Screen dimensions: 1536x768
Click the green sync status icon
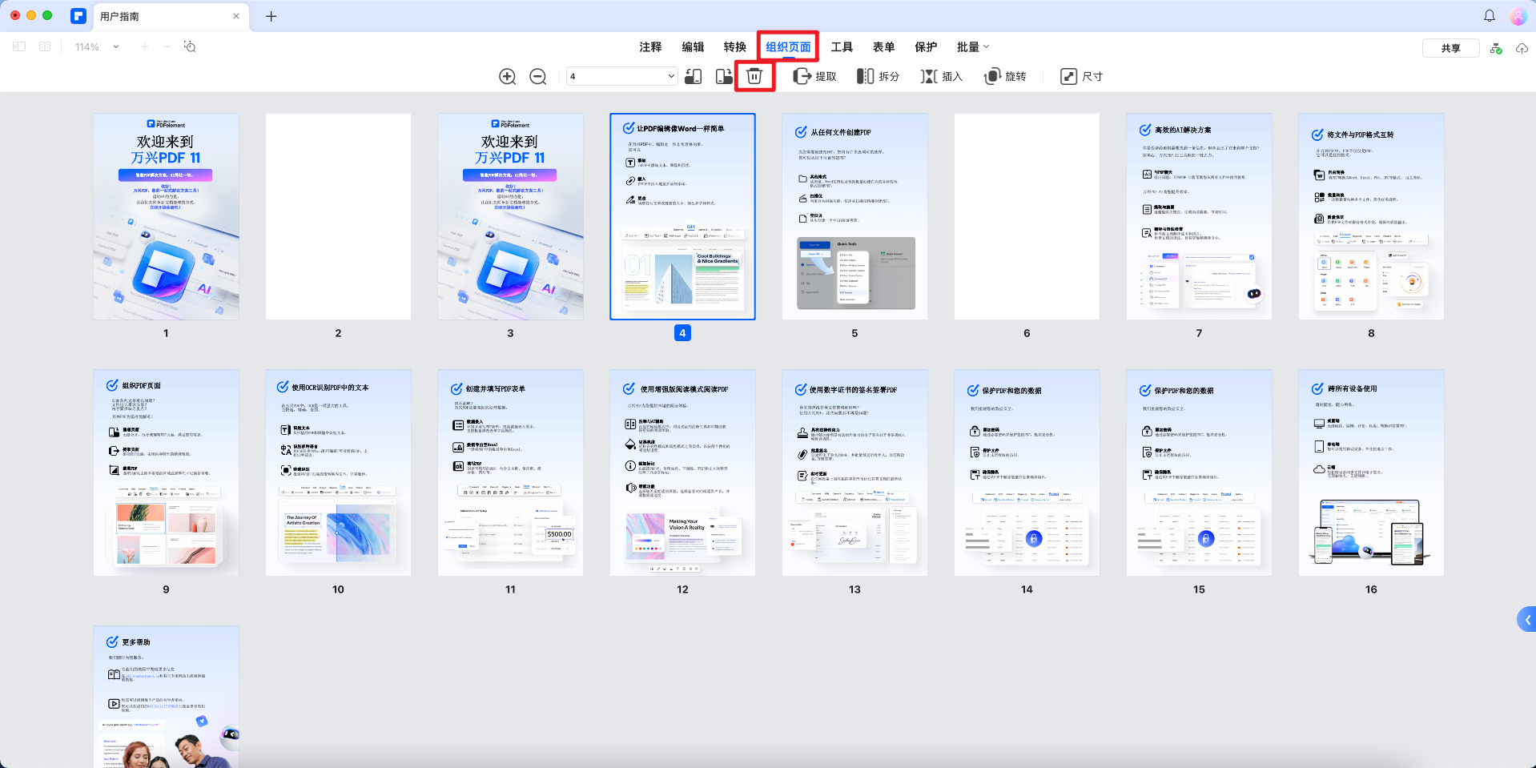pos(1494,47)
